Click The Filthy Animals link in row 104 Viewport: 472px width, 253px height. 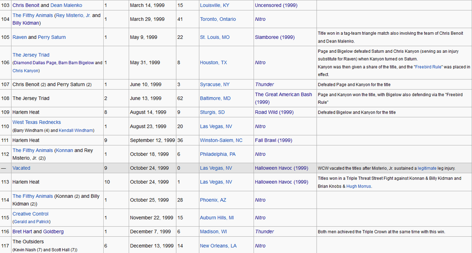(x=32, y=15)
